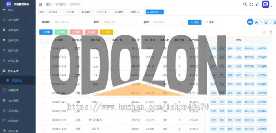
Task: Click the Baidu IME 'du' logo icon
Action: coord(250,22)
